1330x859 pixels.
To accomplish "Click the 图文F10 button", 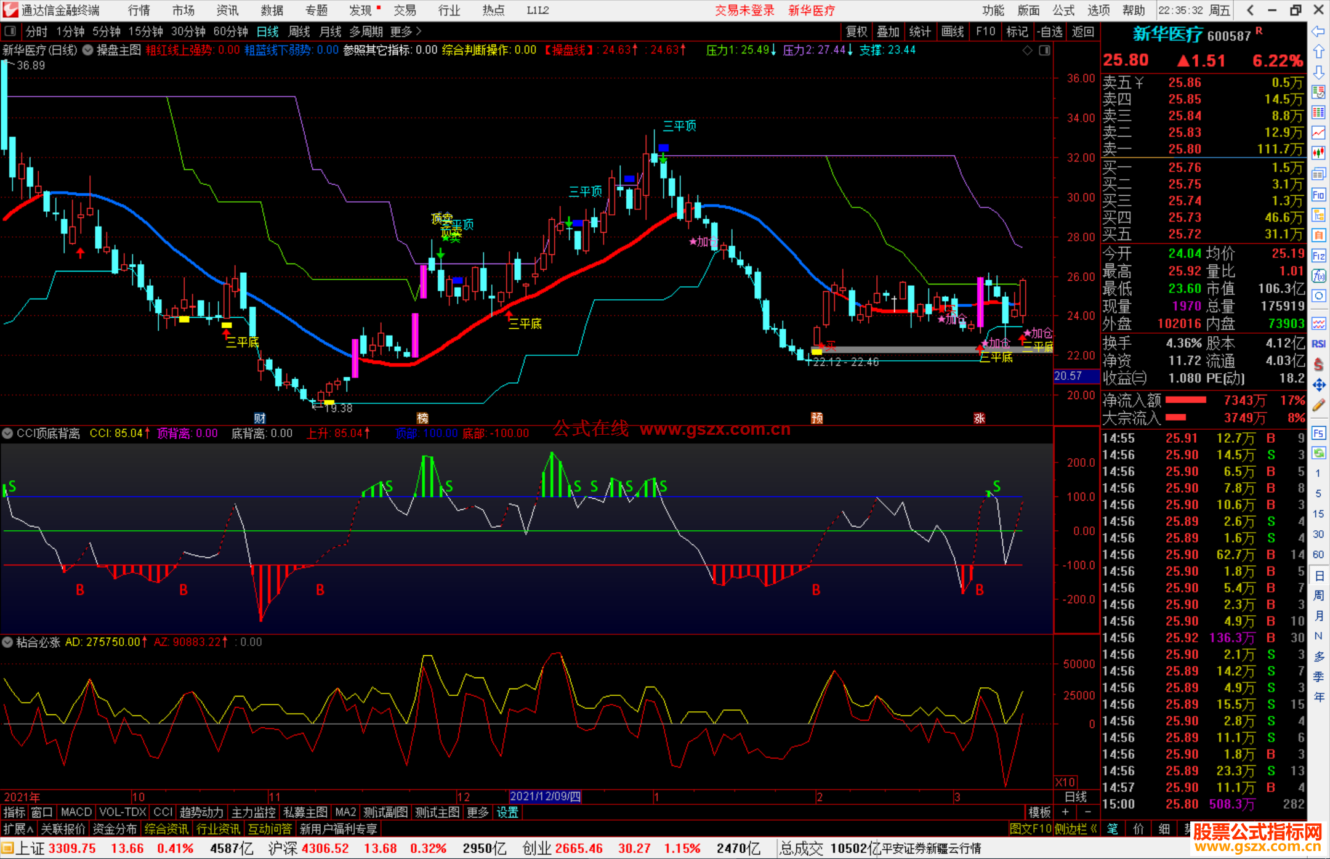I will [1030, 829].
